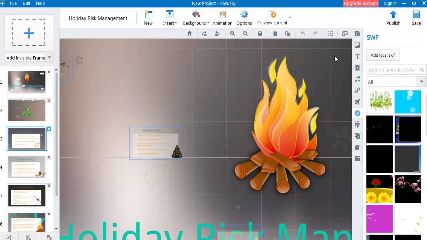Image resolution: width=427 pixels, height=240 pixels.
Task: Open the music insert panel
Action: [357, 79]
